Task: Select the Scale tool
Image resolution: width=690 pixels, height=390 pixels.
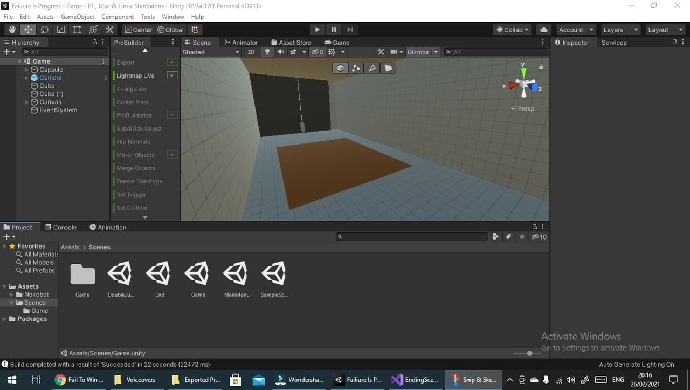Action: [x=60, y=30]
